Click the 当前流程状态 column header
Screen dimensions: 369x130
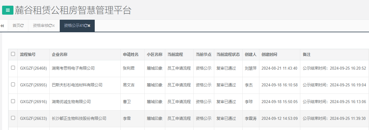point(228,55)
